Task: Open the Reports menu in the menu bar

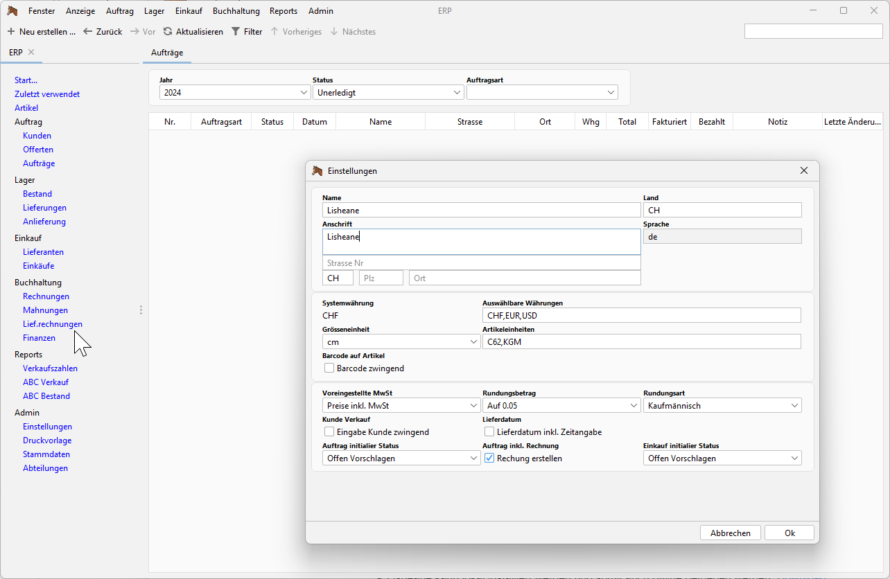Action: pyautogui.click(x=283, y=11)
